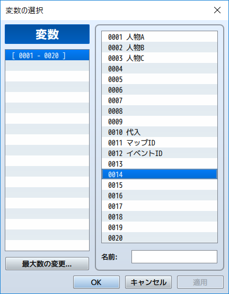Select variable row 0019

point(160,227)
